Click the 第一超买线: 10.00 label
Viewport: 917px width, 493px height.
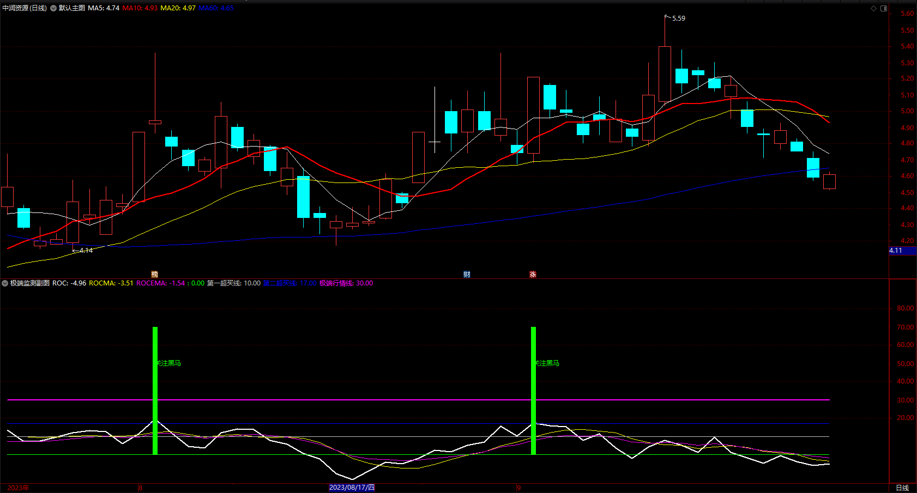(234, 283)
